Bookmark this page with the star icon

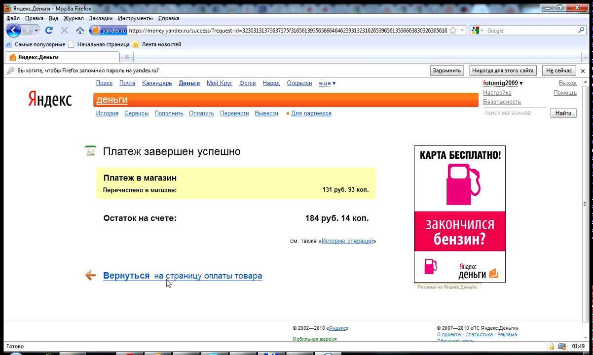click(453, 31)
